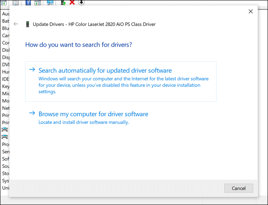Click the properties sheet toolbar icon left of Help

pos(15,2)
